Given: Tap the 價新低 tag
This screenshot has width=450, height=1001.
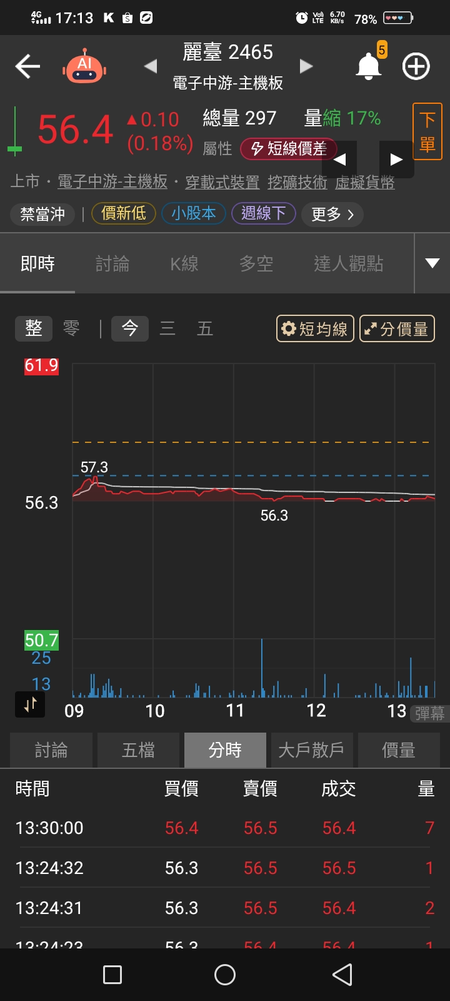Looking at the screenshot, I should [x=124, y=213].
